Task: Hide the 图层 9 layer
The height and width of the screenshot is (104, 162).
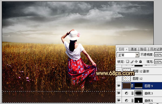Action: point(119,86)
